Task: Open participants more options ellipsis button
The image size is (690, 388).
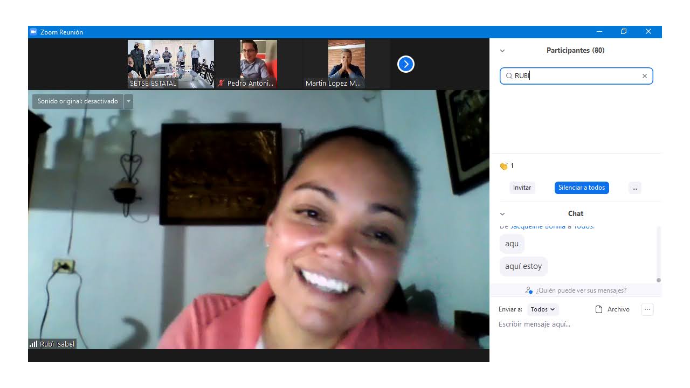Action: (634, 188)
